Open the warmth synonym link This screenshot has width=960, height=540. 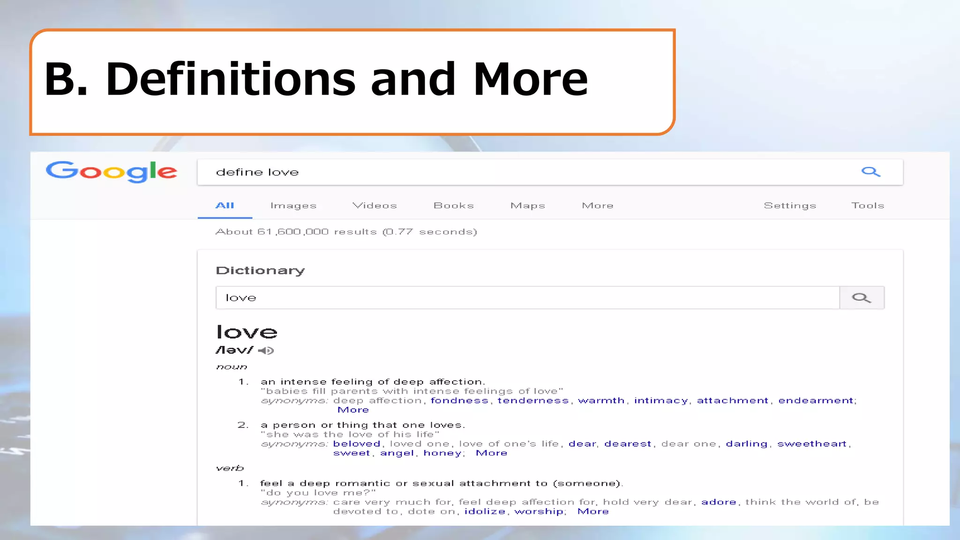coord(601,400)
